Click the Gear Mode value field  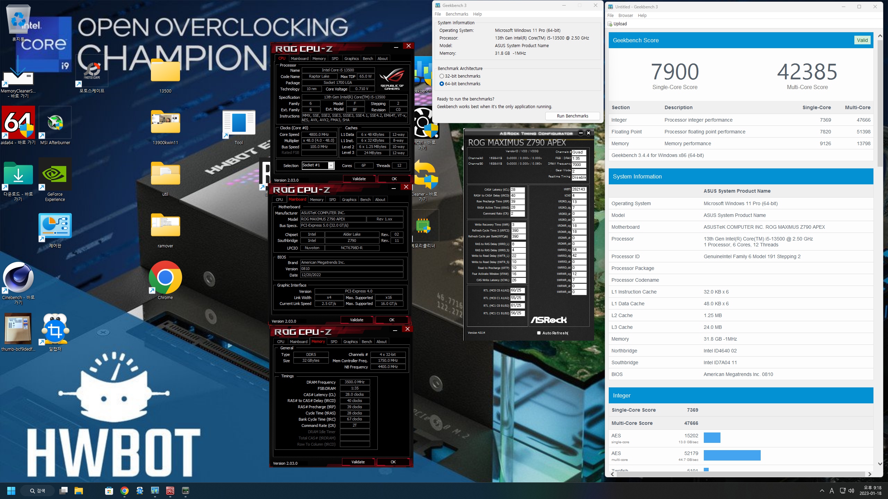point(579,171)
